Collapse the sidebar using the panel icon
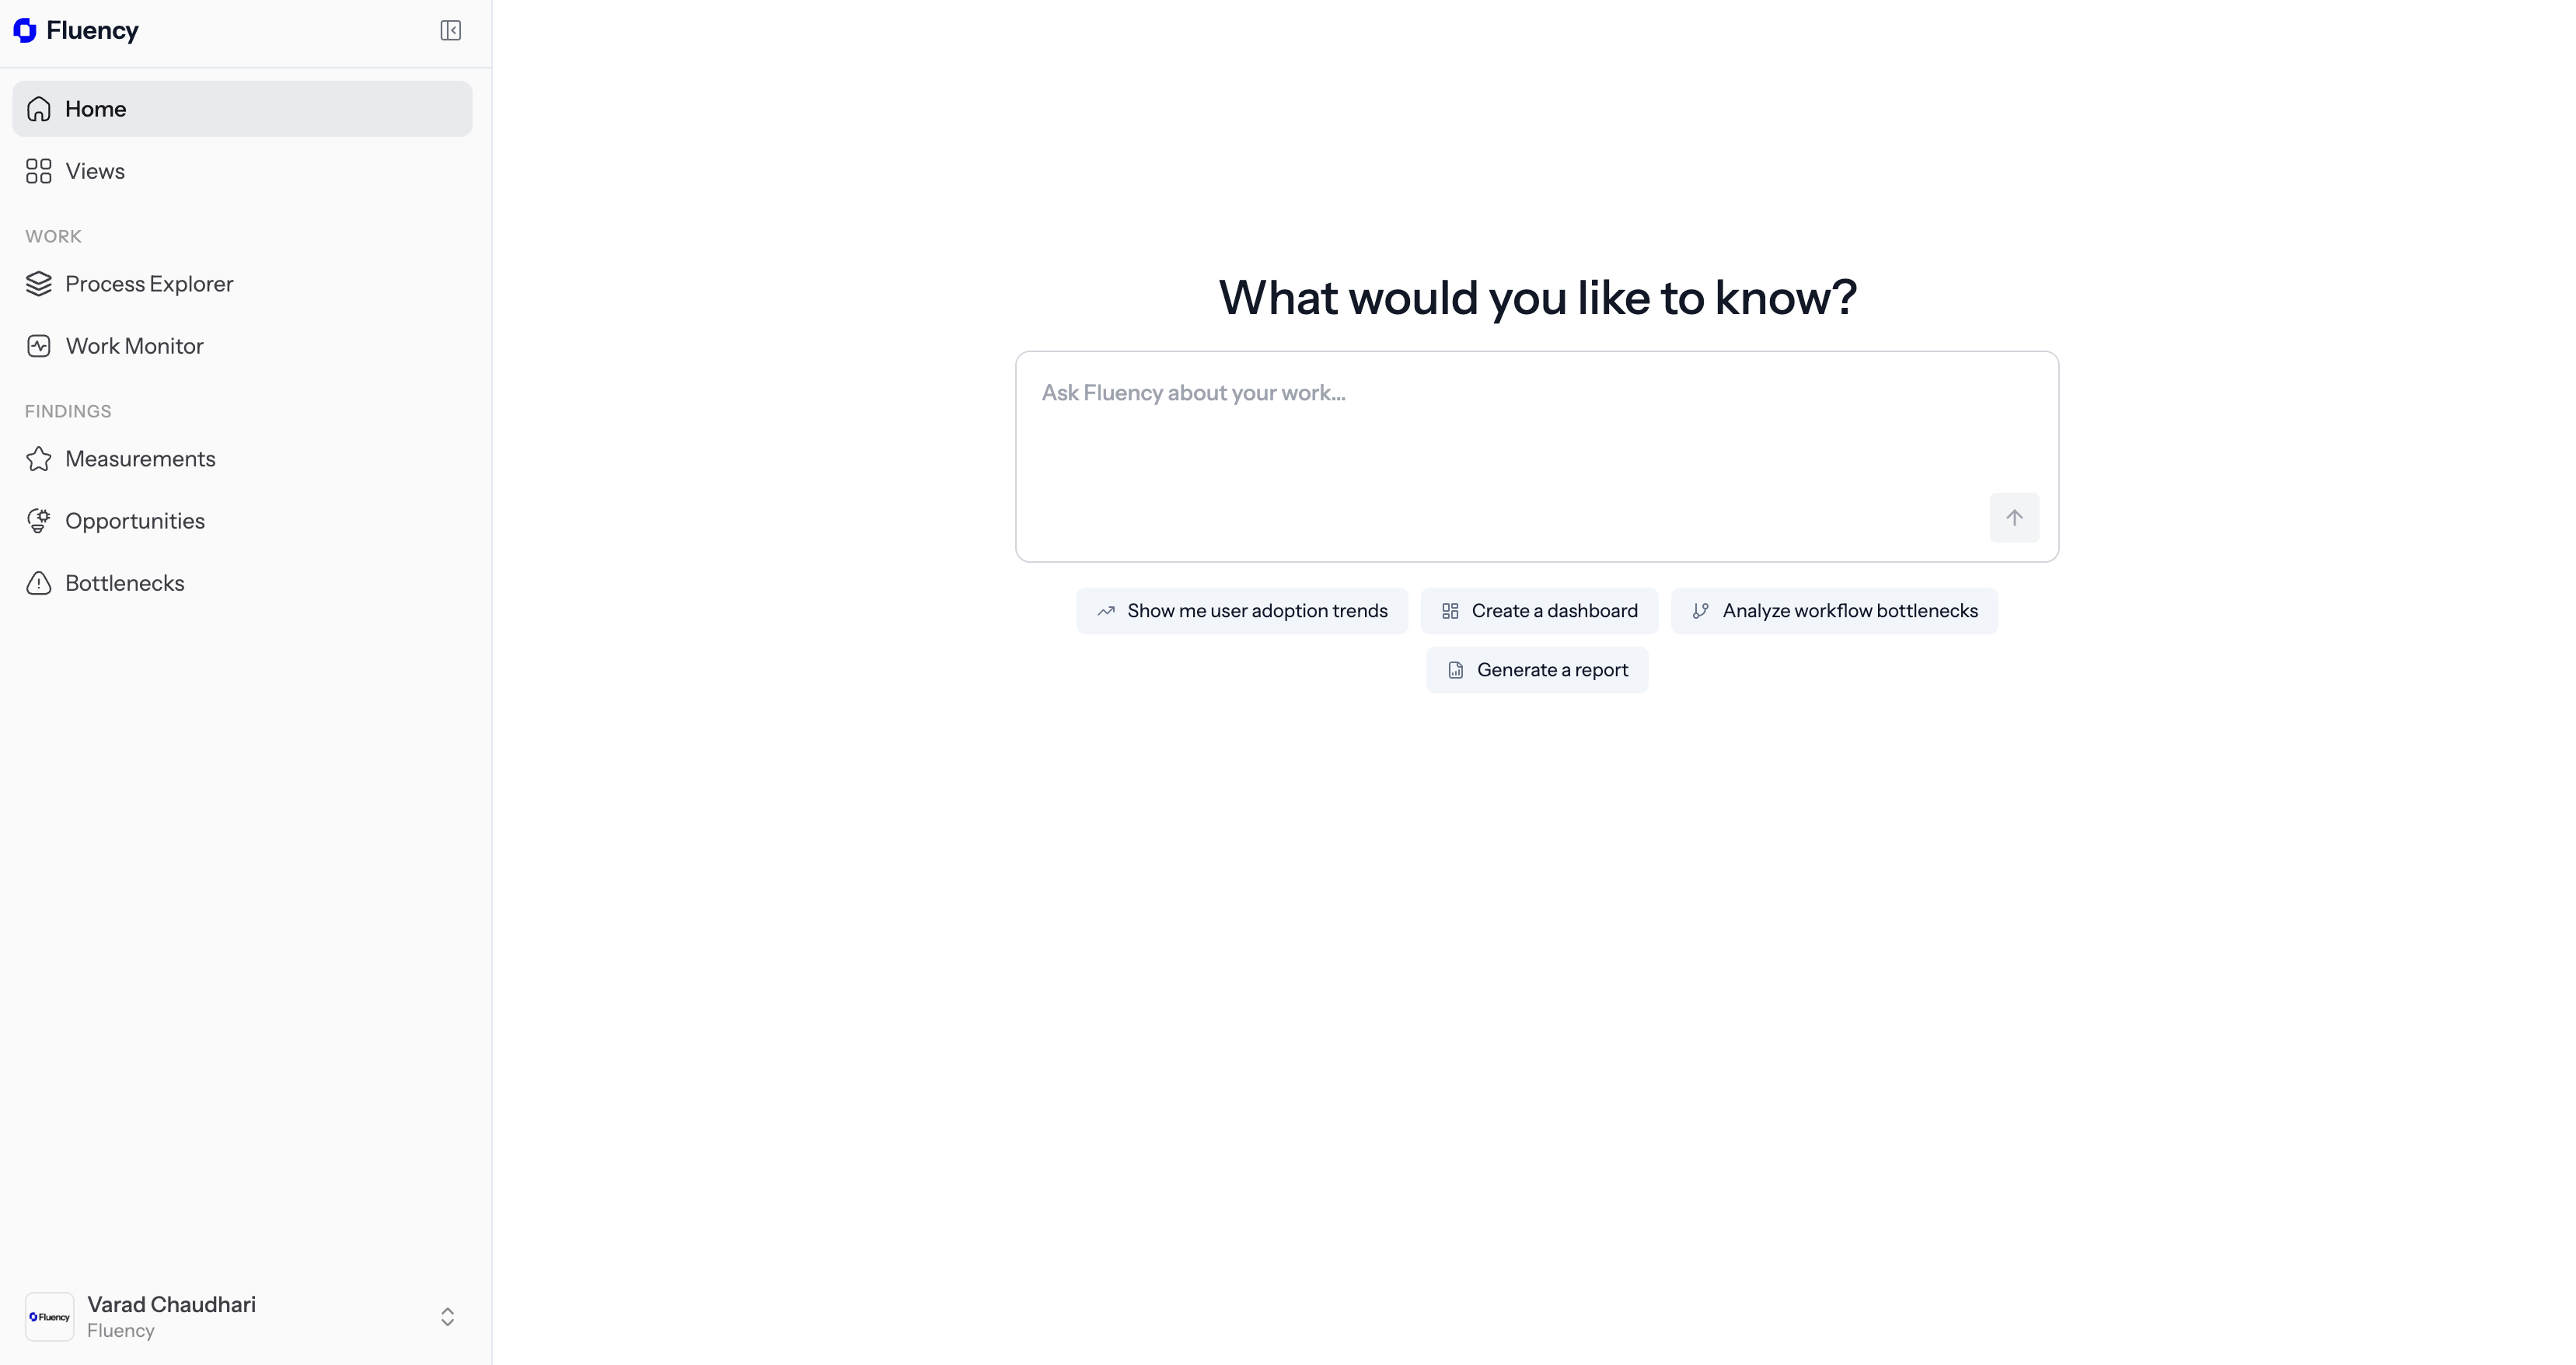 pyautogui.click(x=451, y=30)
